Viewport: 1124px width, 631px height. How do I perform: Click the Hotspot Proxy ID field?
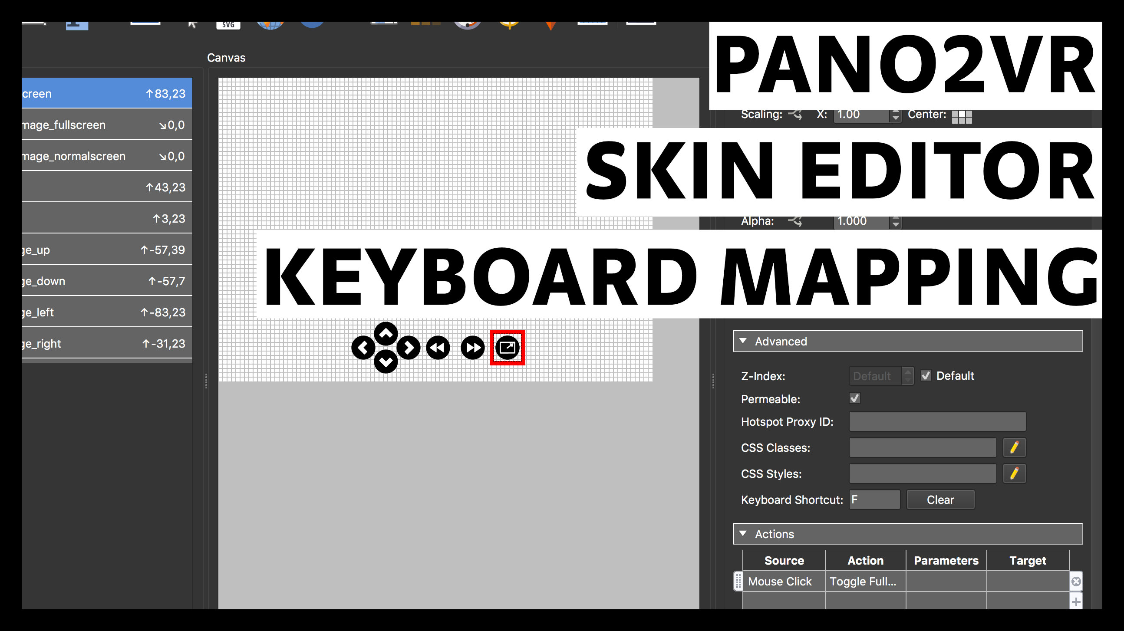(x=937, y=422)
